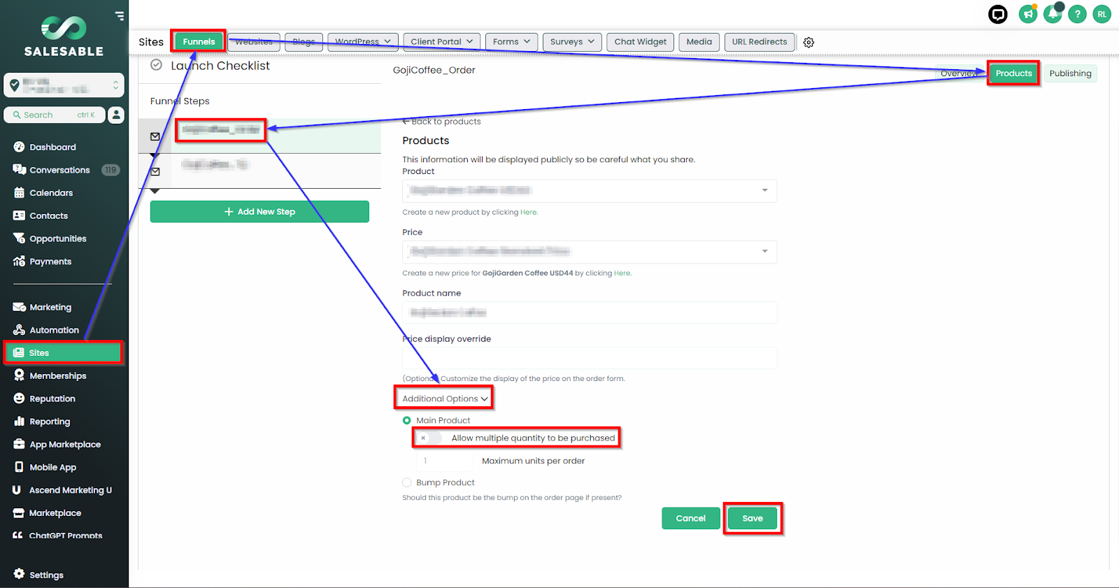Click the Price display override field

(x=590, y=358)
